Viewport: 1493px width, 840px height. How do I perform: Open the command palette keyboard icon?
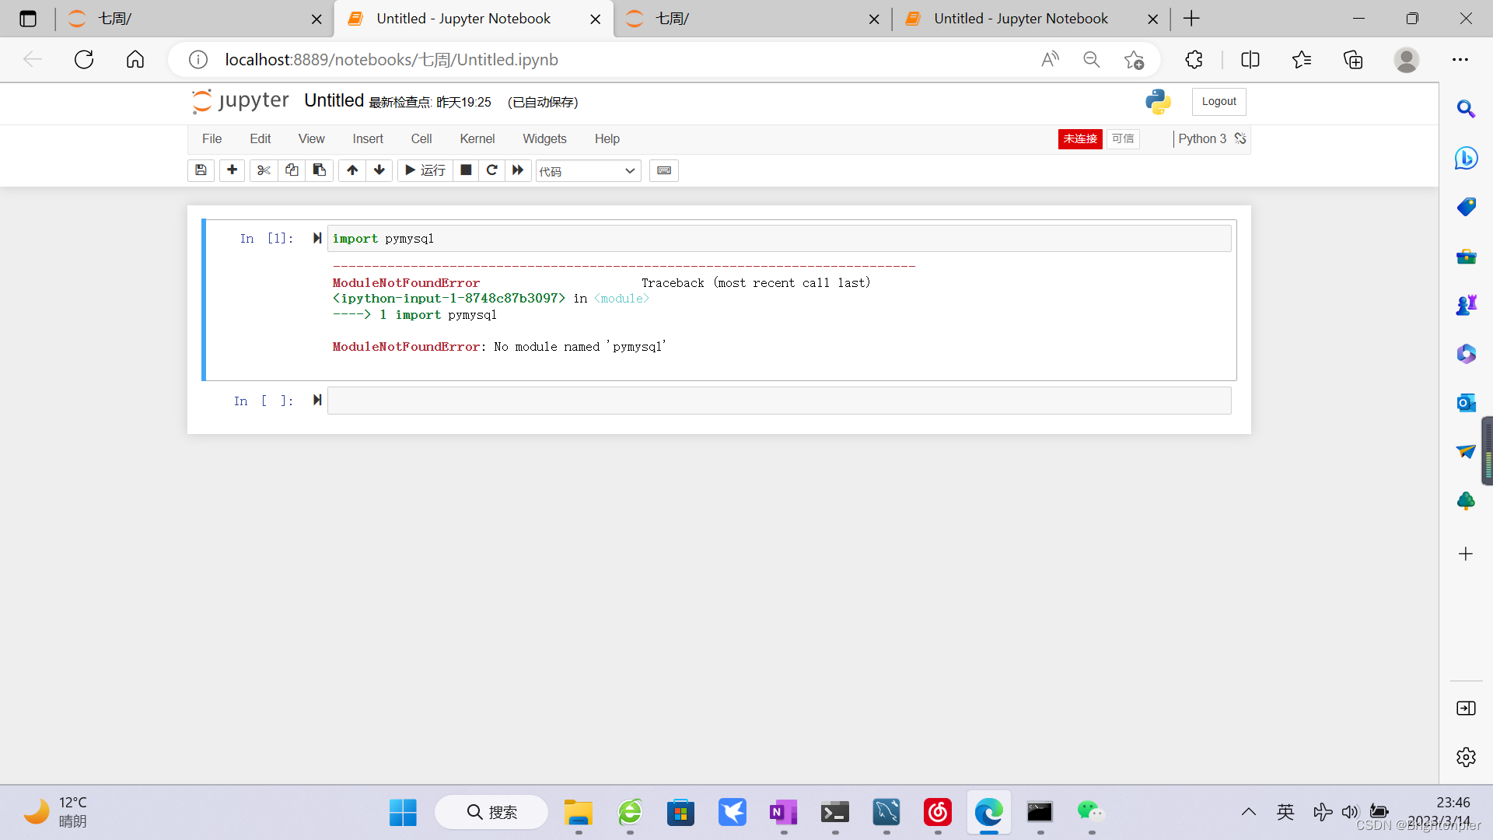click(664, 170)
